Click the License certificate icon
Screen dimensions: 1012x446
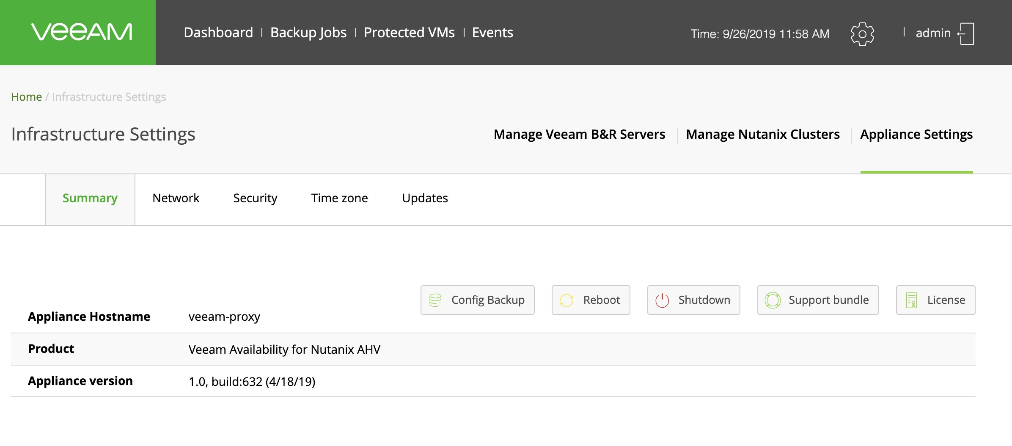point(911,300)
